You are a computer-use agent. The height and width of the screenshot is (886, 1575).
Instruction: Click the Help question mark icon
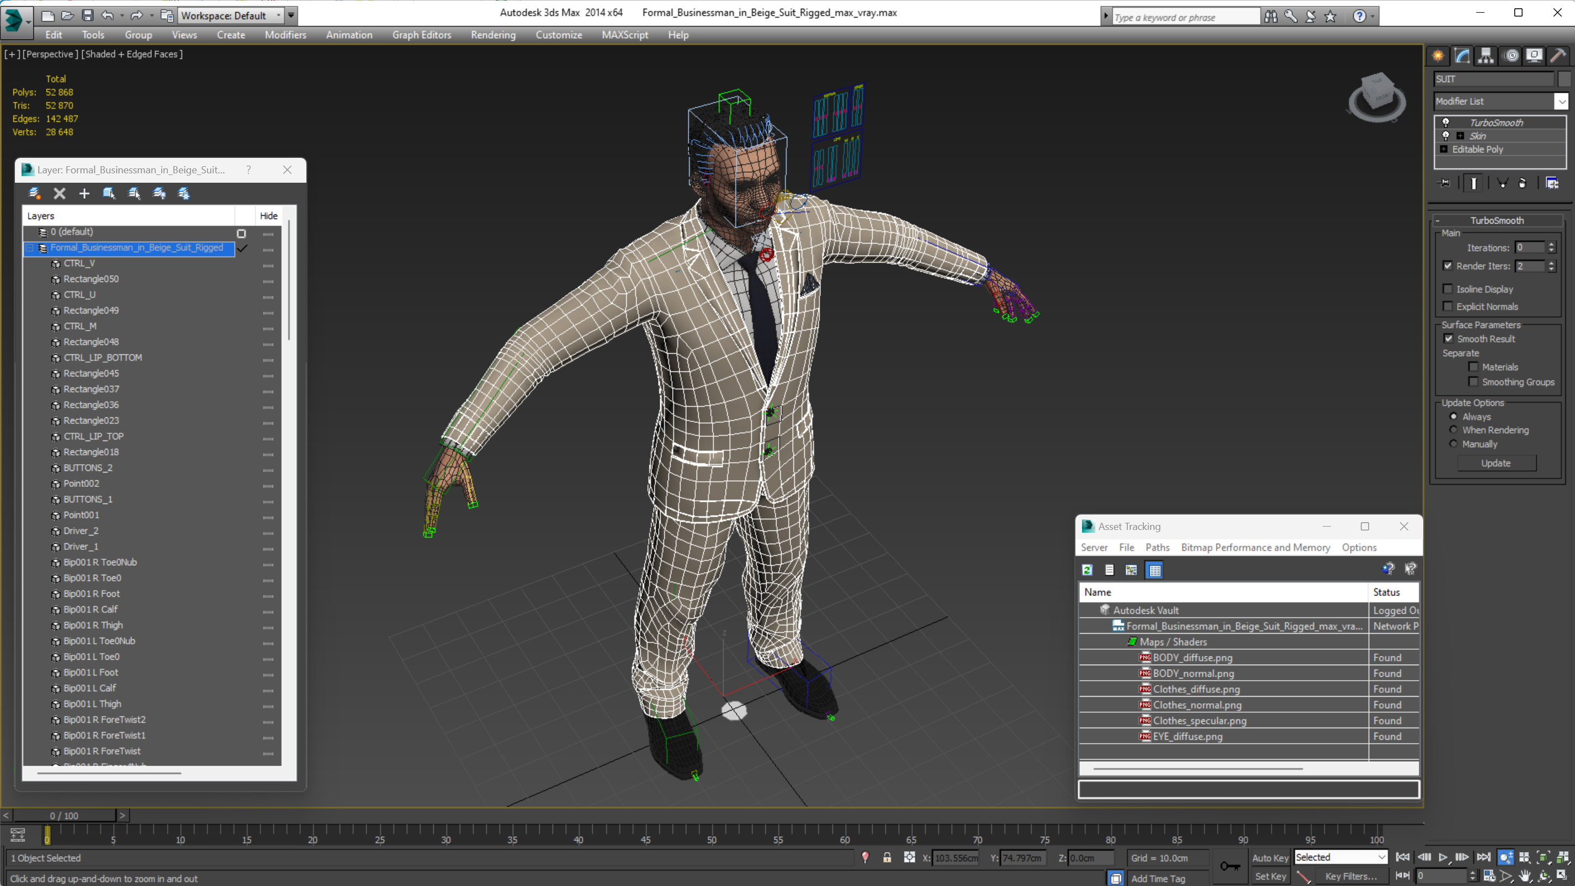click(1359, 17)
